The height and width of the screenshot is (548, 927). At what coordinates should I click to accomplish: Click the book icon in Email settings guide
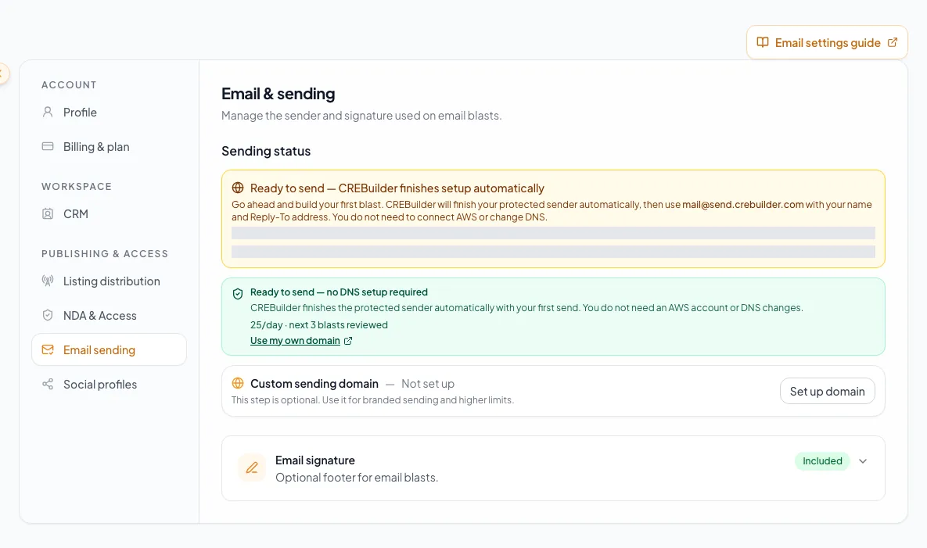click(763, 42)
